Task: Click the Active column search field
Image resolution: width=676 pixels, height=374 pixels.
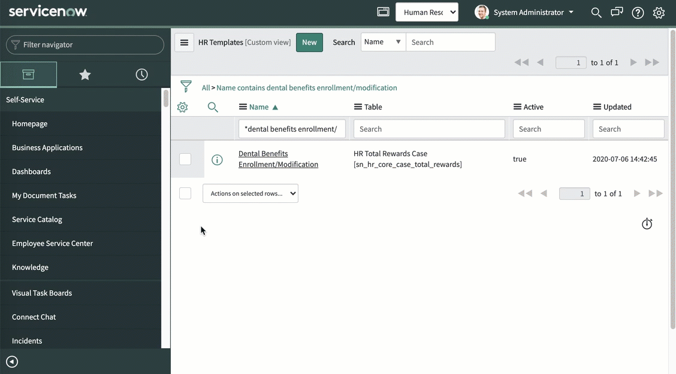Action: click(548, 129)
